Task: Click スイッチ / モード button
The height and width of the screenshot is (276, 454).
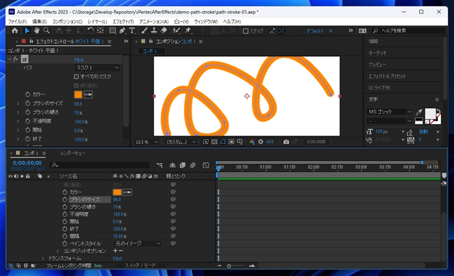Action: point(139,265)
